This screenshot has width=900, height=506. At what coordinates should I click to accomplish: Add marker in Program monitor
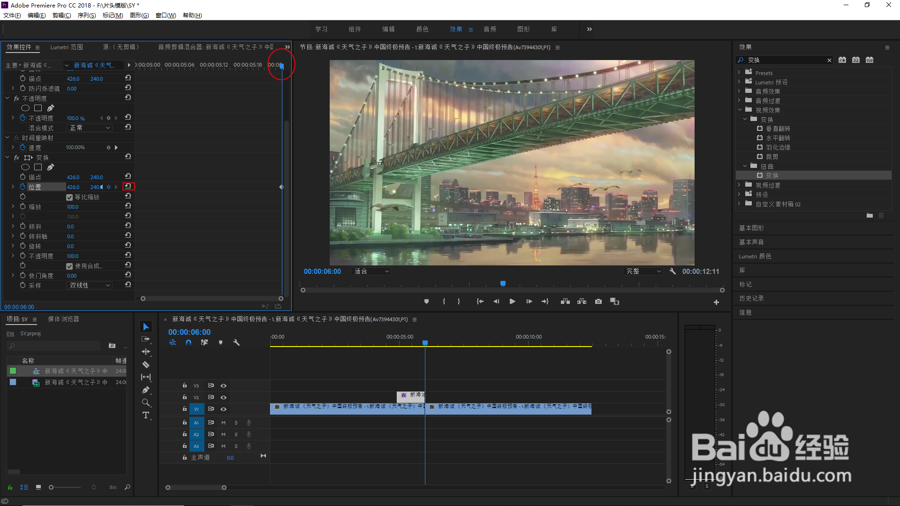click(x=426, y=302)
